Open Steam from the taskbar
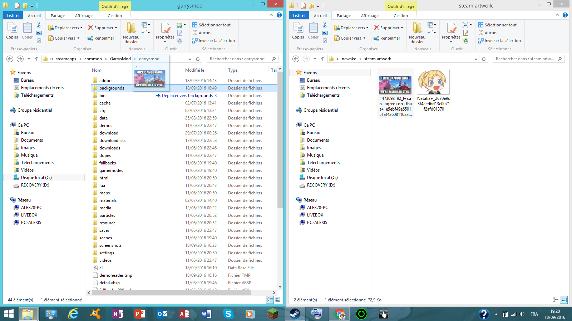The image size is (572, 321). pos(295,314)
